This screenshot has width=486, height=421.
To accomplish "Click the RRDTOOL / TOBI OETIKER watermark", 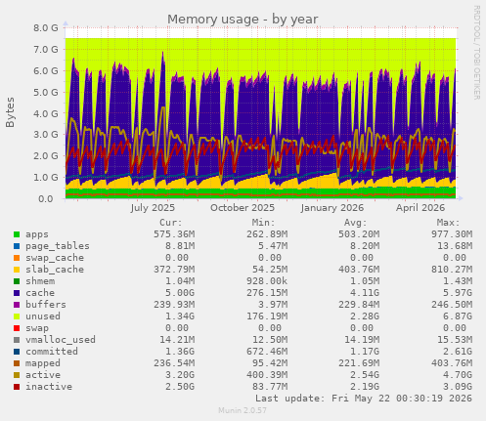I will pyautogui.click(x=476, y=53).
